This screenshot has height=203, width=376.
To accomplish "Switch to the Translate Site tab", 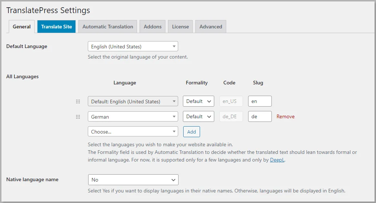I will [x=56, y=27].
